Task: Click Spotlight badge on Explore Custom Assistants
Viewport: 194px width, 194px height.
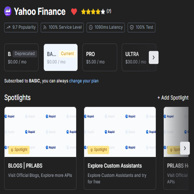Action: (99, 150)
